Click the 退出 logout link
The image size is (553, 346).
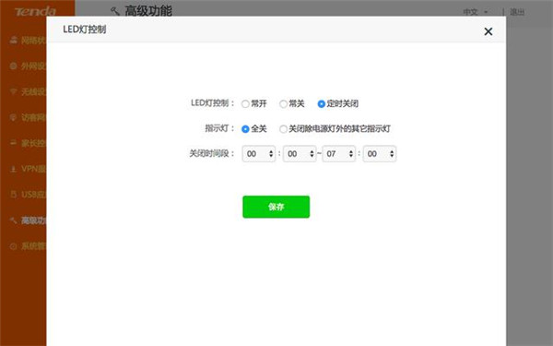pos(517,12)
